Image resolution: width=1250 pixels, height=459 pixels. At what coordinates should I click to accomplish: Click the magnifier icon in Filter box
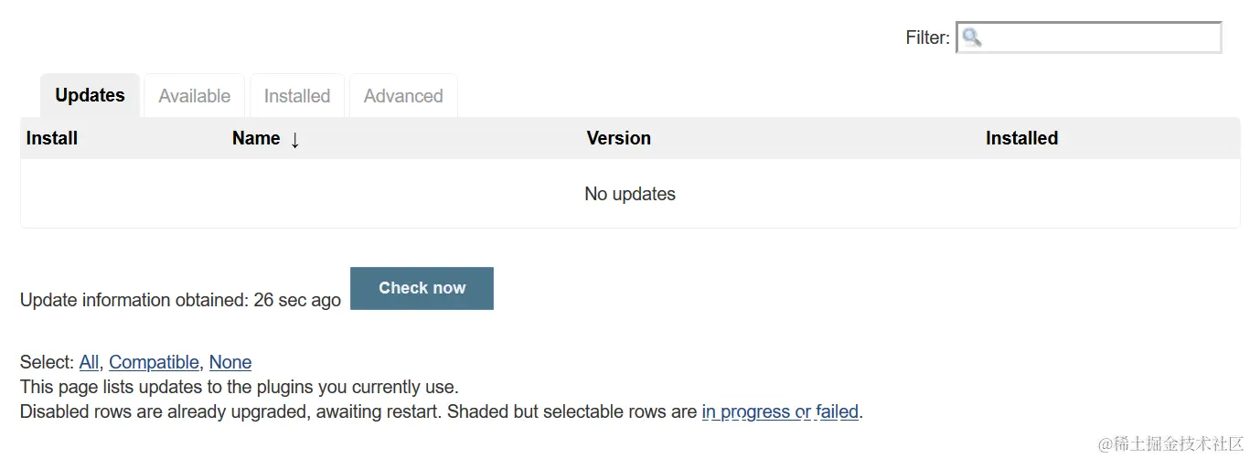(972, 37)
